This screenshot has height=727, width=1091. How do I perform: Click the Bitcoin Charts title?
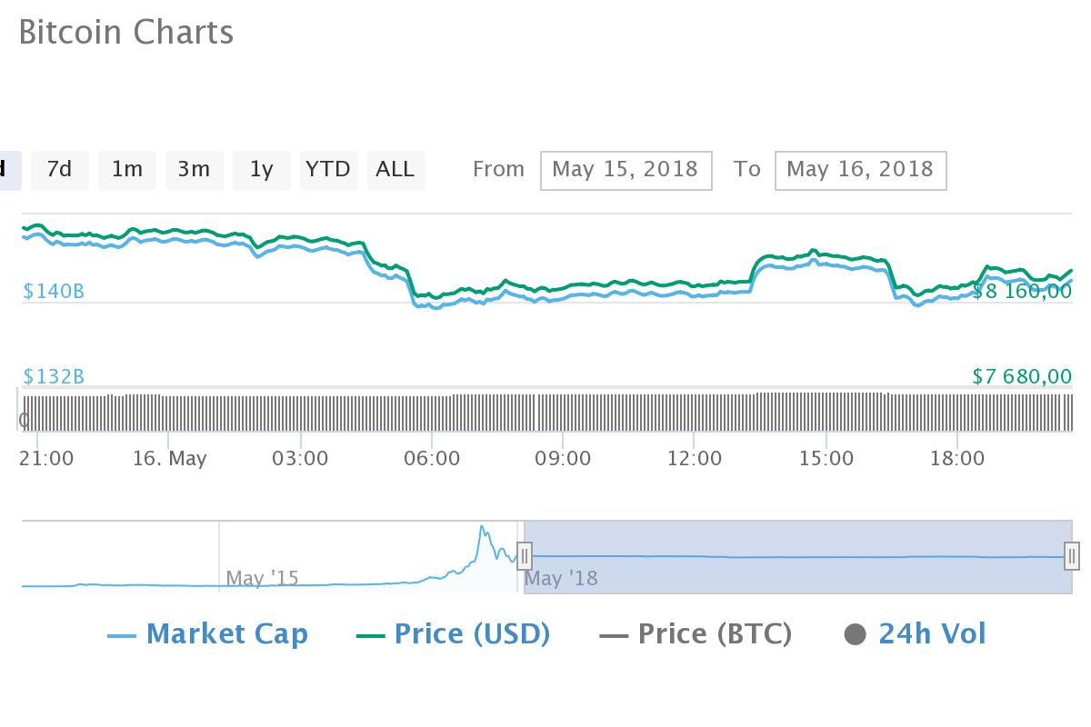click(x=127, y=33)
